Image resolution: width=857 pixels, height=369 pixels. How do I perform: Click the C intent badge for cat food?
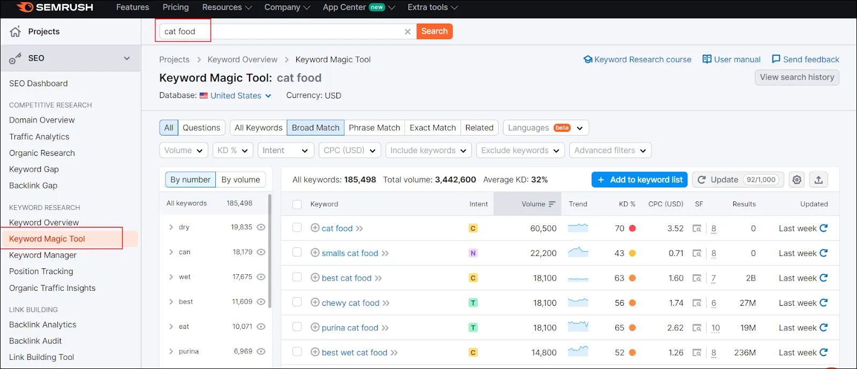(x=473, y=228)
